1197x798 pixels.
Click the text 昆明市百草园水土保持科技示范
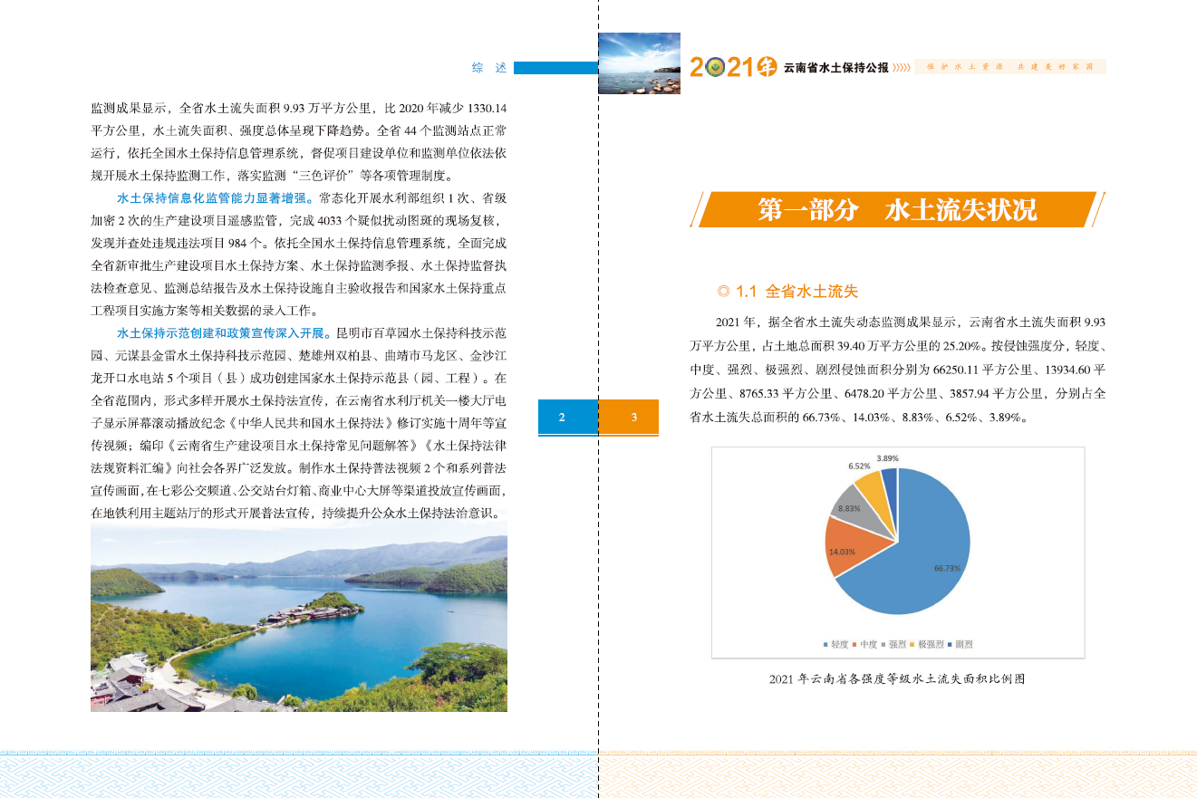point(421,332)
